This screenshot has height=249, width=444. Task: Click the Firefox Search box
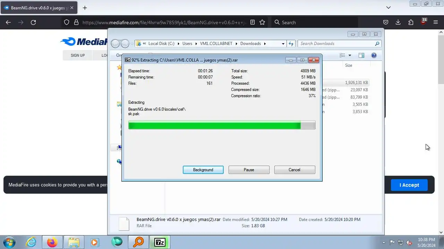(x=314, y=22)
